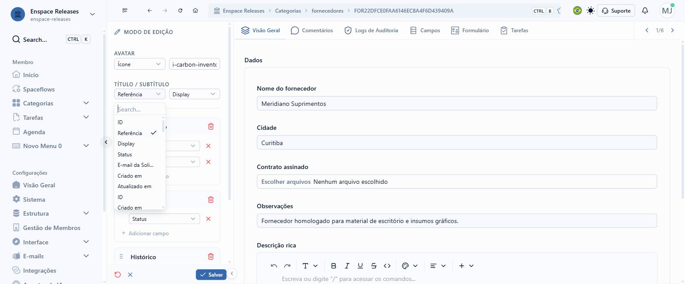Image resolution: width=685 pixels, height=284 pixels.
Task: Reload the page with refresh icon
Action: coord(180,10)
